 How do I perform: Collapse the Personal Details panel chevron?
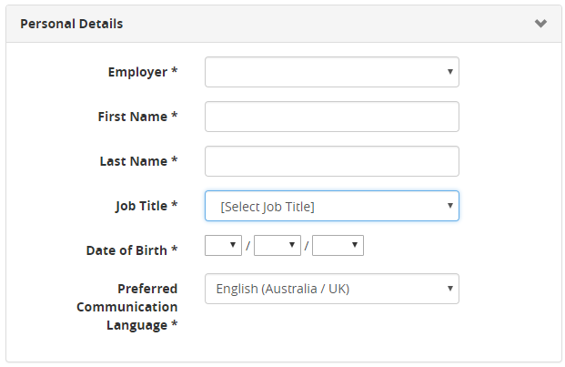[540, 24]
